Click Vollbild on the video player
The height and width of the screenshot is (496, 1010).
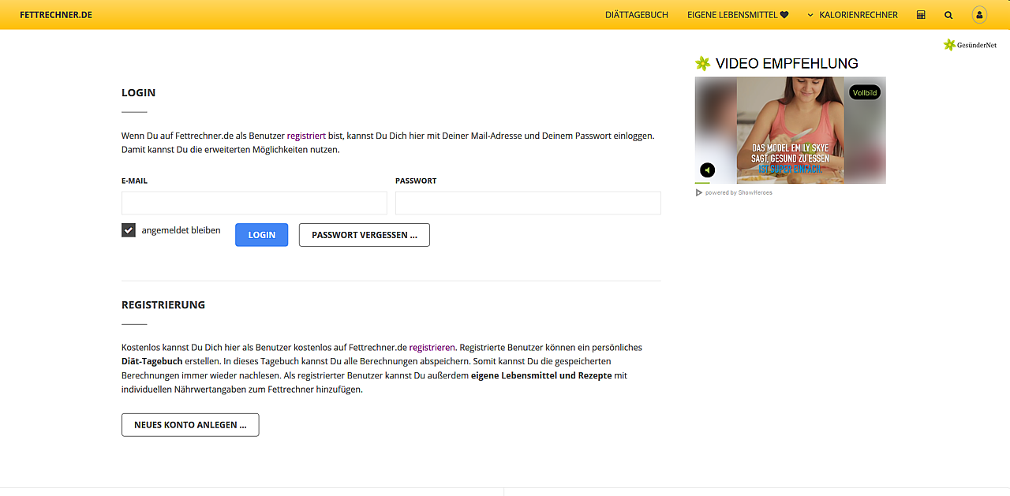864,92
